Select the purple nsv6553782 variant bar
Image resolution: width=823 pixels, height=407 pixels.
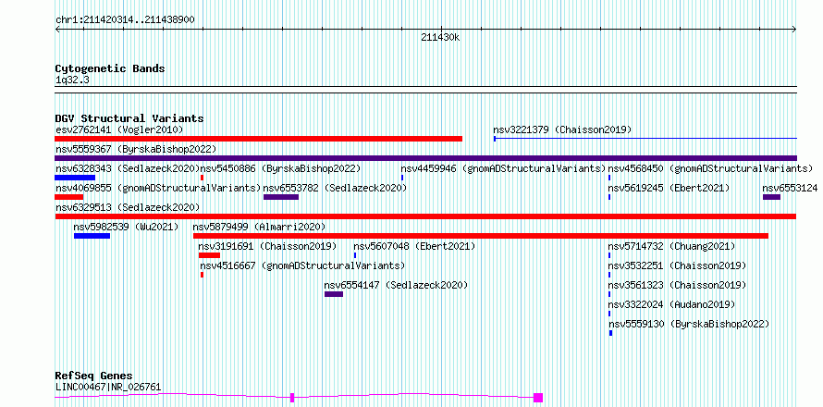(281, 197)
